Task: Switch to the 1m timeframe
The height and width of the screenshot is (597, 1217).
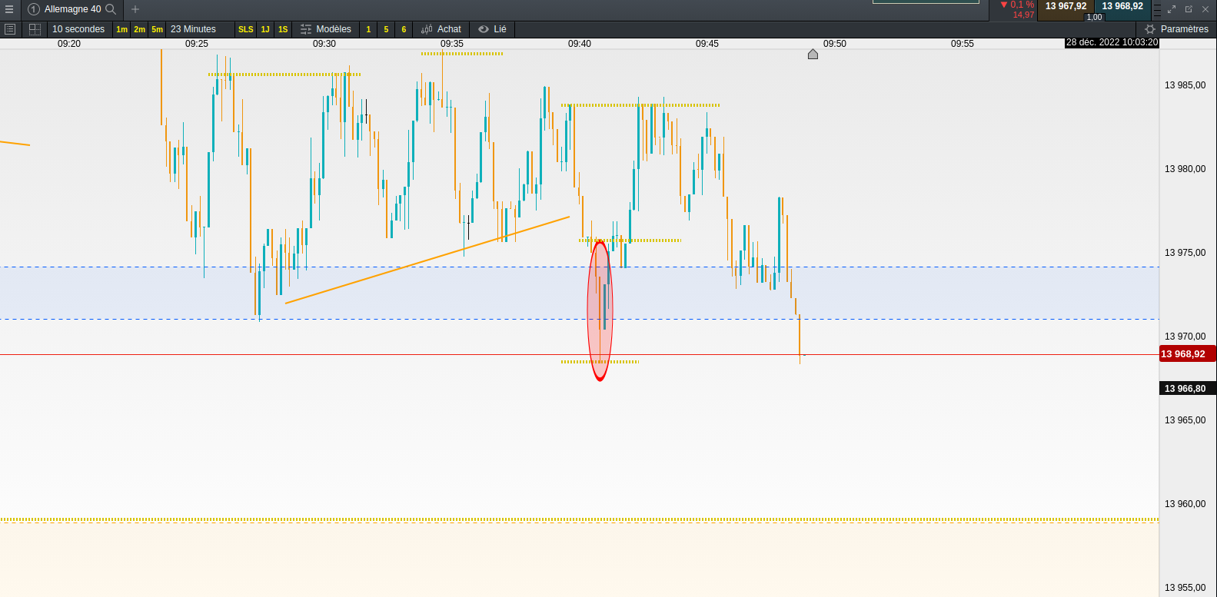Action: (121, 29)
